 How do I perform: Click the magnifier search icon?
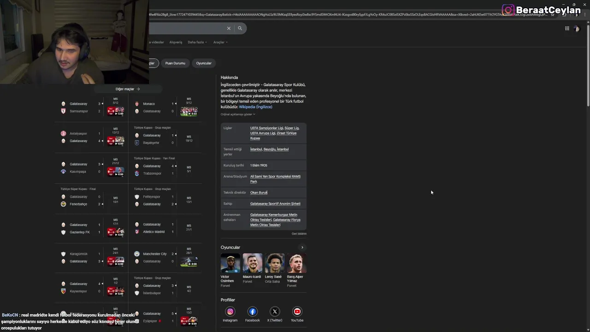coord(240,28)
